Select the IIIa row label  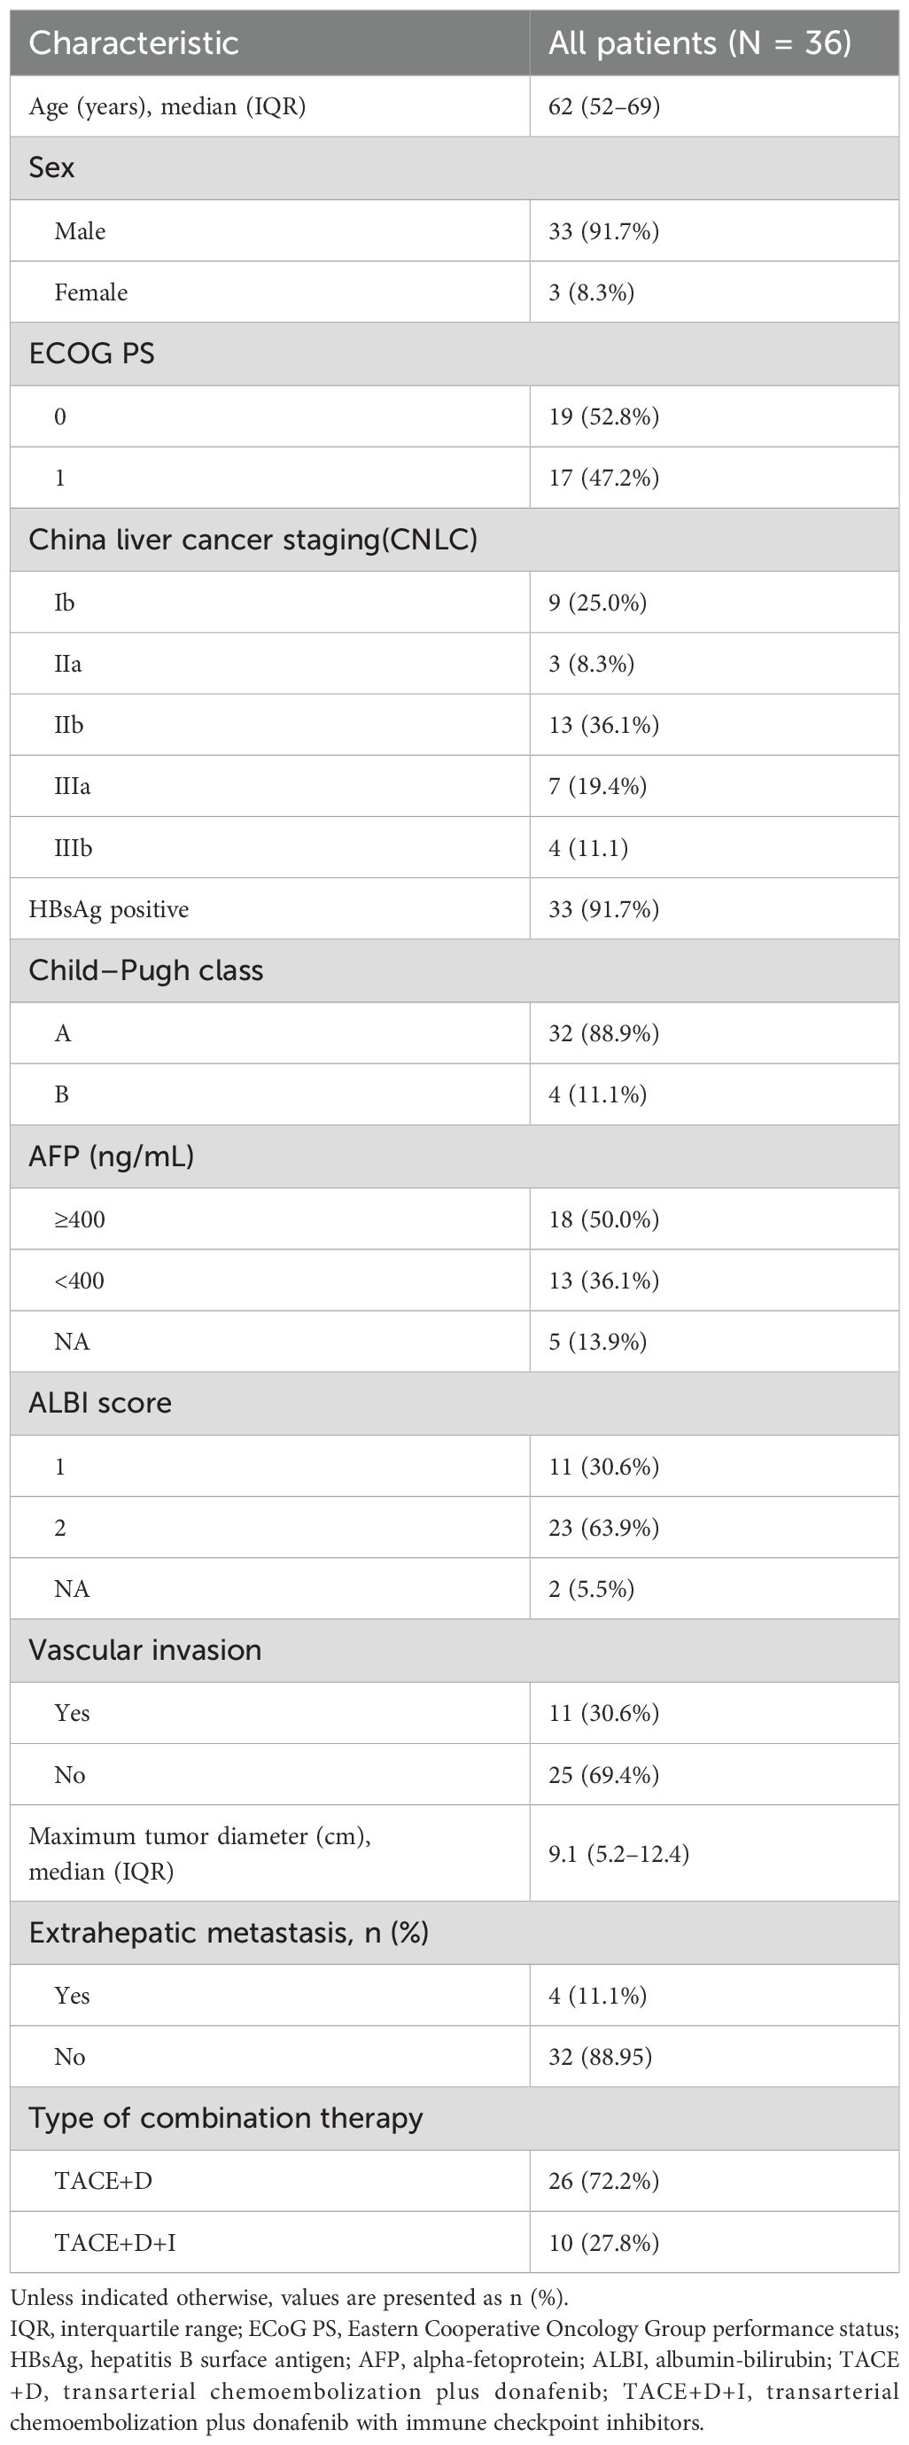tap(73, 787)
